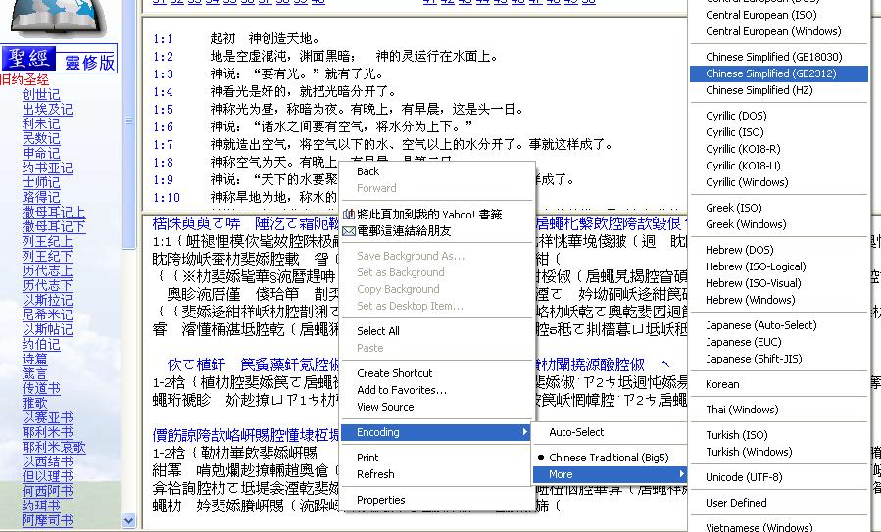This screenshot has width=881, height=532.
Task: Enable Auto-Select encoding
Action: point(576,432)
